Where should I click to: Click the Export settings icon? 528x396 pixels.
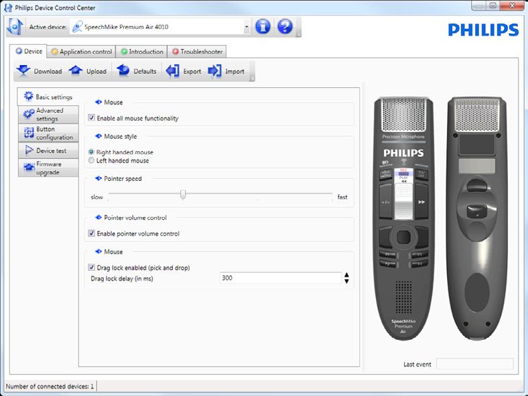172,71
